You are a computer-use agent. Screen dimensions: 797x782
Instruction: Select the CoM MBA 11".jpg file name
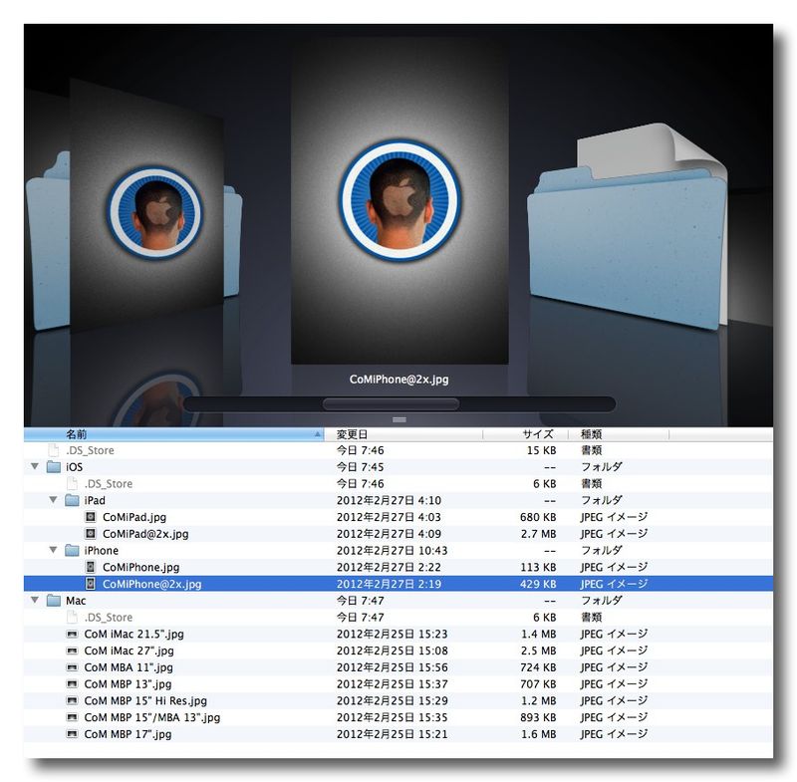[129, 667]
